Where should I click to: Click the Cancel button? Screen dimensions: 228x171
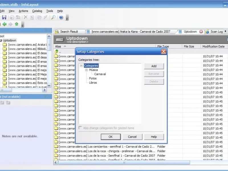point(132,137)
